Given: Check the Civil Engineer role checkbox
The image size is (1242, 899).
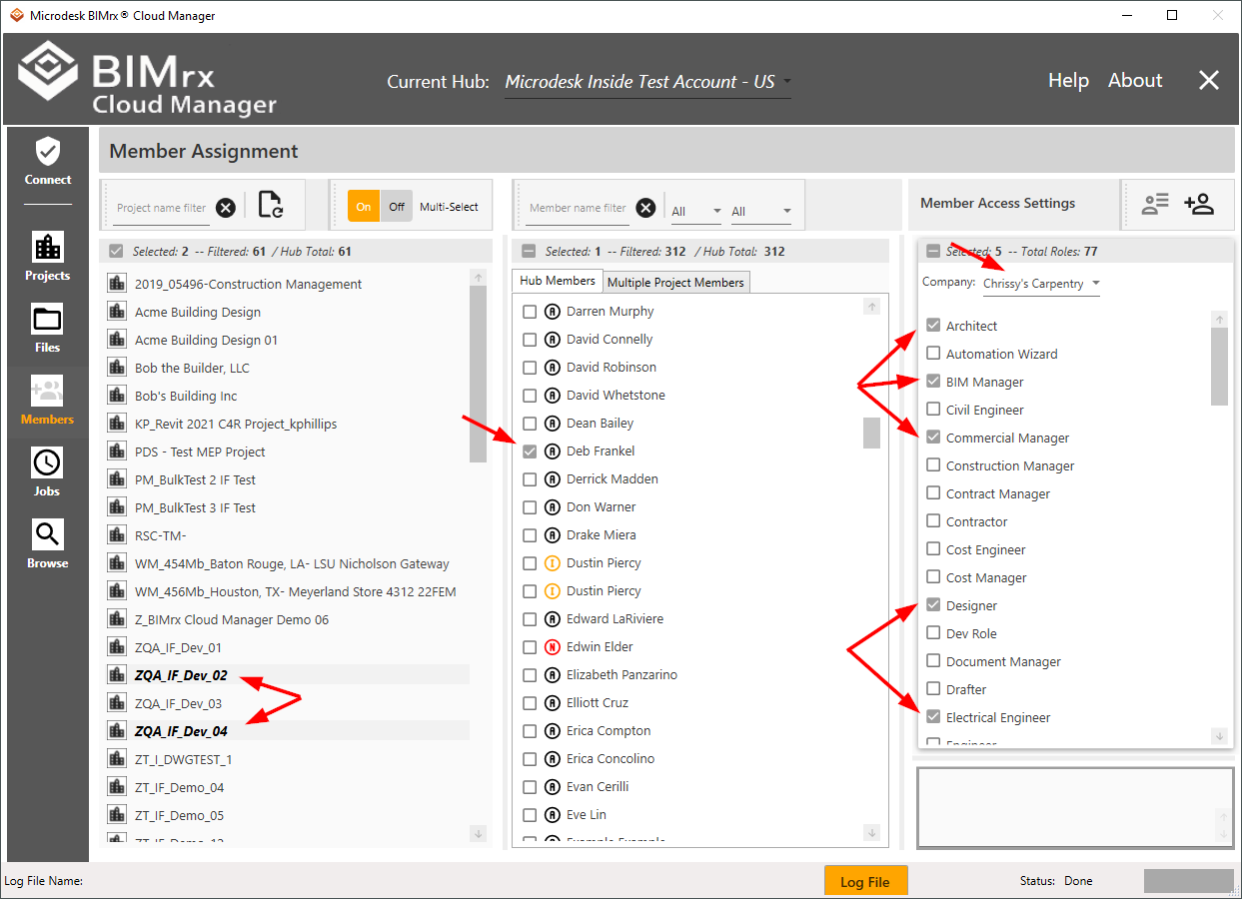Looking at the screenshot, I should (933, 410).
